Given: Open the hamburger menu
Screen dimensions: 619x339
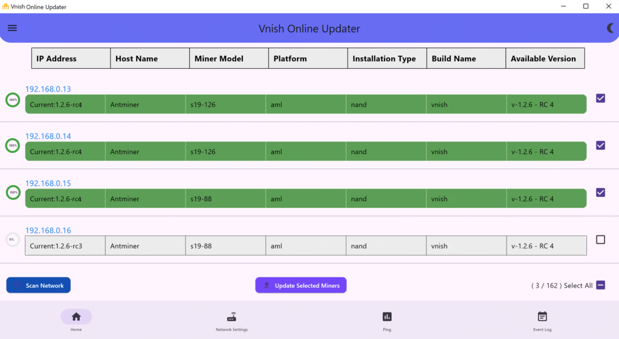Looking at the screenshot, I should [x=12, y=28].
